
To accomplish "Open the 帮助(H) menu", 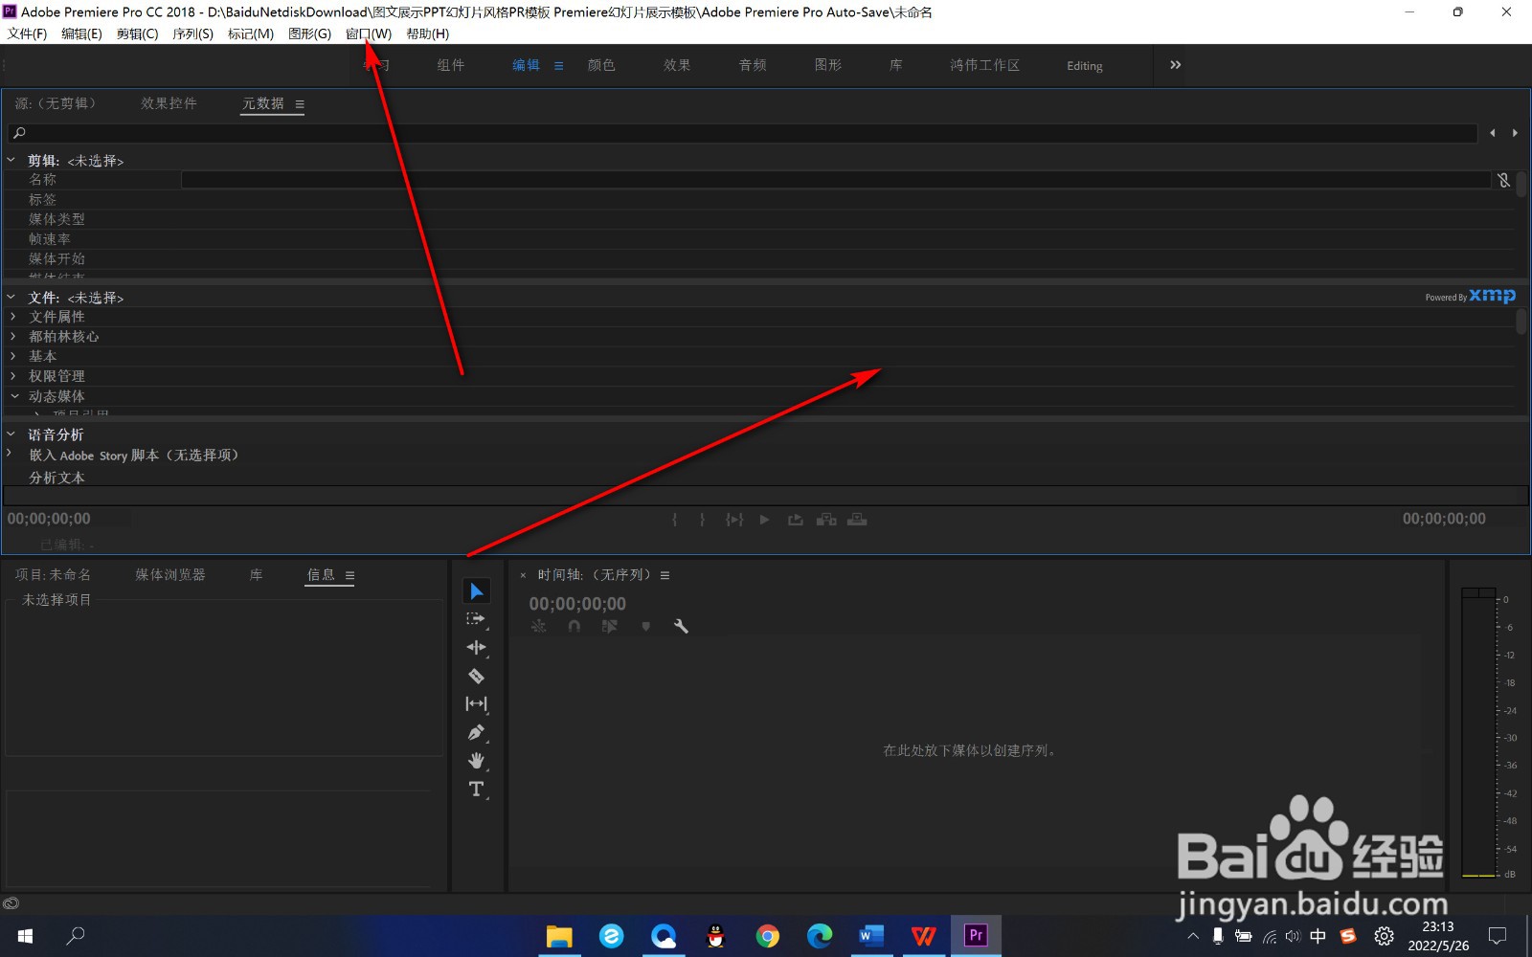I will click(x=427, y=33).
